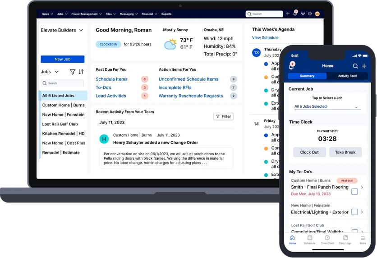Click the jobs sort arrows icon
377x258 pixels.
81,72
